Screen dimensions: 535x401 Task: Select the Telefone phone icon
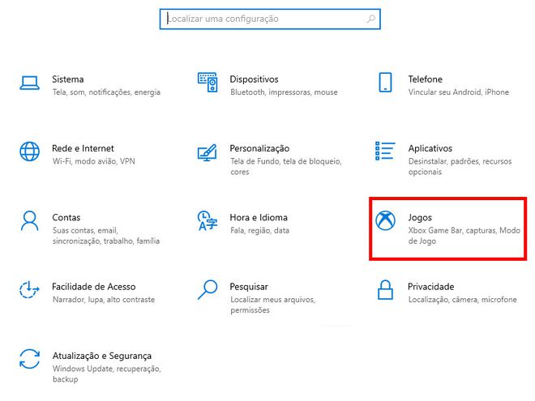click(386, 82)
